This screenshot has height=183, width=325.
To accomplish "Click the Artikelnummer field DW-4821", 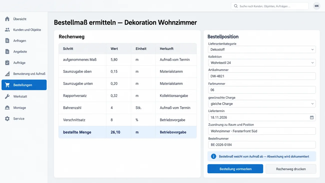I will [x=262, y=76].
